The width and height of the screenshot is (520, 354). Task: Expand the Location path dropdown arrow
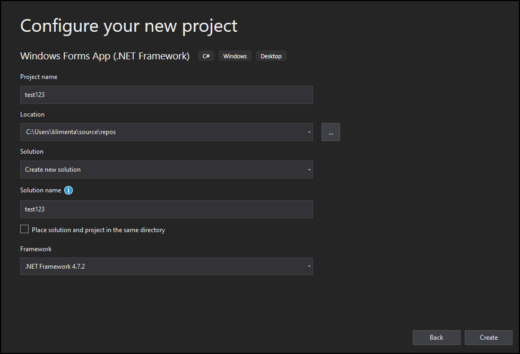click(309, 132)
